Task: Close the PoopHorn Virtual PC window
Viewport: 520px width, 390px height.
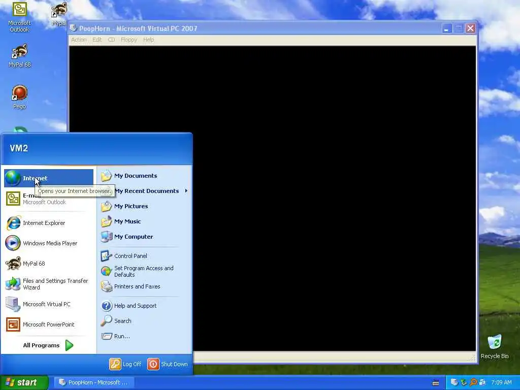Action: click(x=470, y=28)
